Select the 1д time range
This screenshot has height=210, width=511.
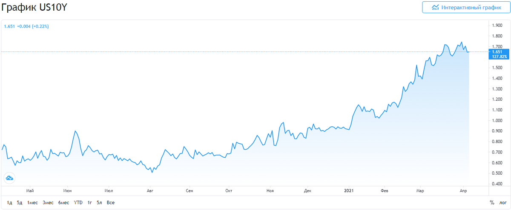10,203
